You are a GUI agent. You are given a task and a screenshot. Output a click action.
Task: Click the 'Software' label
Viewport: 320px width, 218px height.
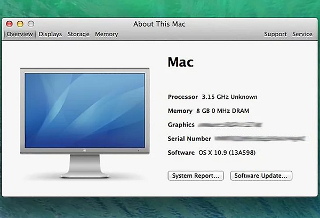181,153
